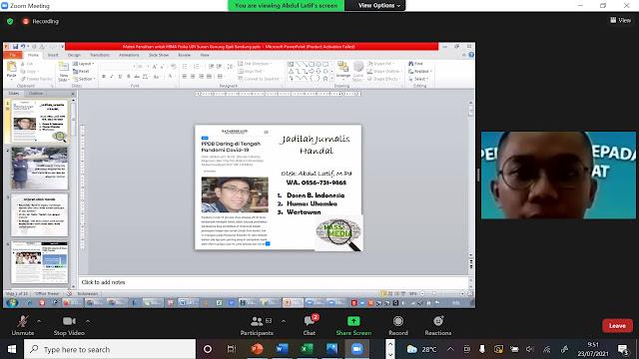Switch to the Home ribbon tab
Screen dimensions: 639x359
pyautogui.click(x=33, y=55)
